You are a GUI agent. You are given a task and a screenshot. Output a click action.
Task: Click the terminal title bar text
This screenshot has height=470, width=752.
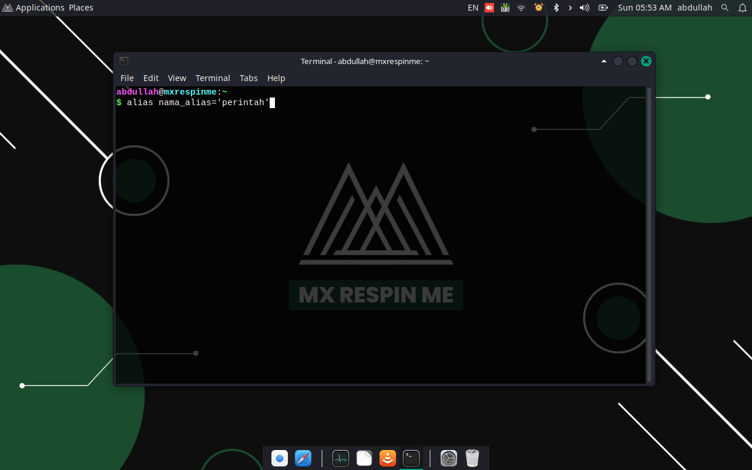(x=365, y=61)
